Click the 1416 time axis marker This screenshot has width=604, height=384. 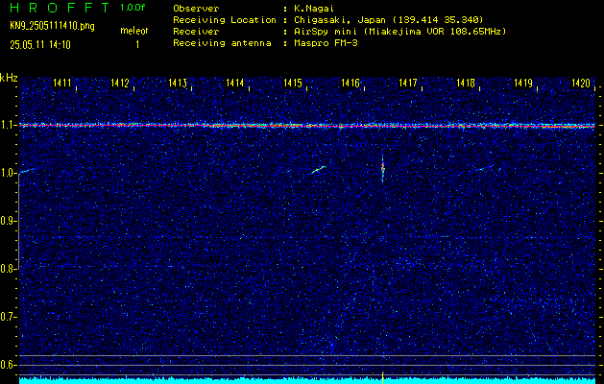[x=350, y=83]
